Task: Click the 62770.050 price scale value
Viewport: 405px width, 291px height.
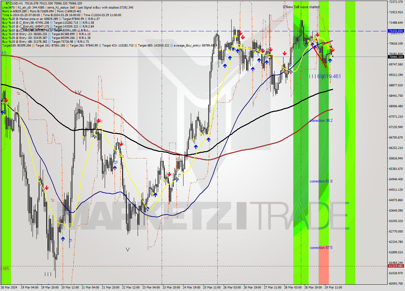Action: pyautogui.click(x=396, y=232)
